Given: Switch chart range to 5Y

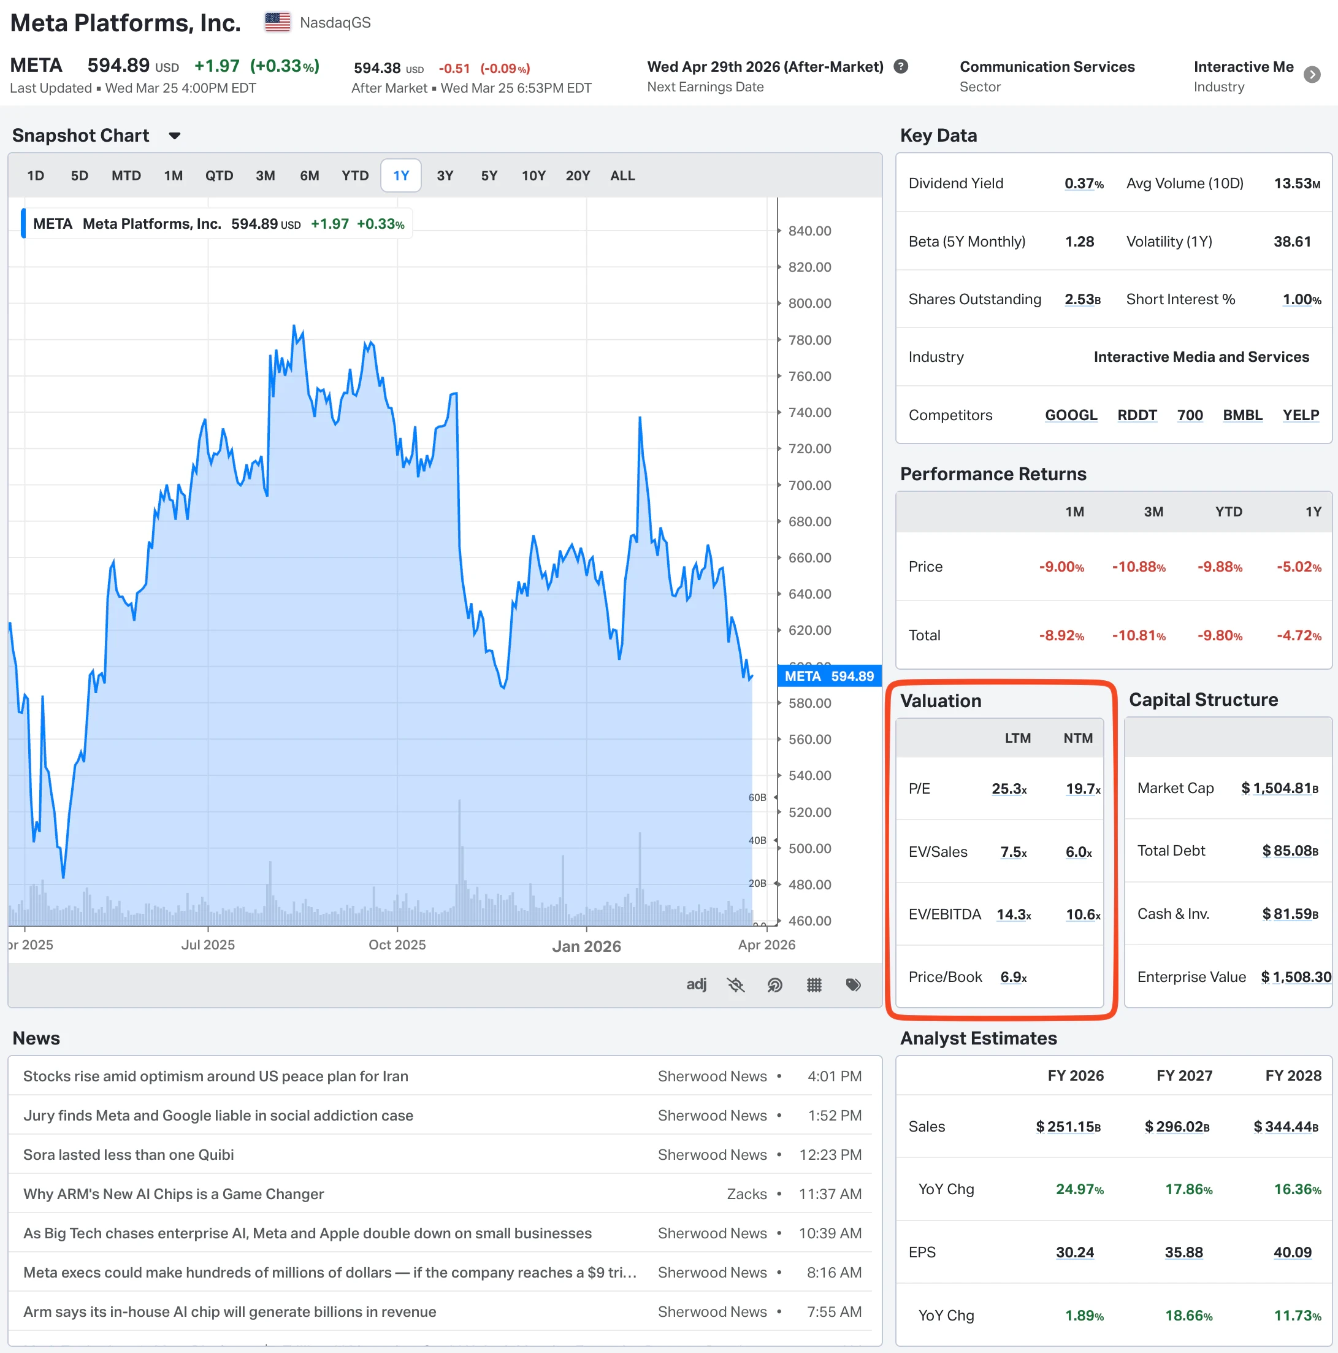Looking at the screenshot, I should tap(489, 176).
